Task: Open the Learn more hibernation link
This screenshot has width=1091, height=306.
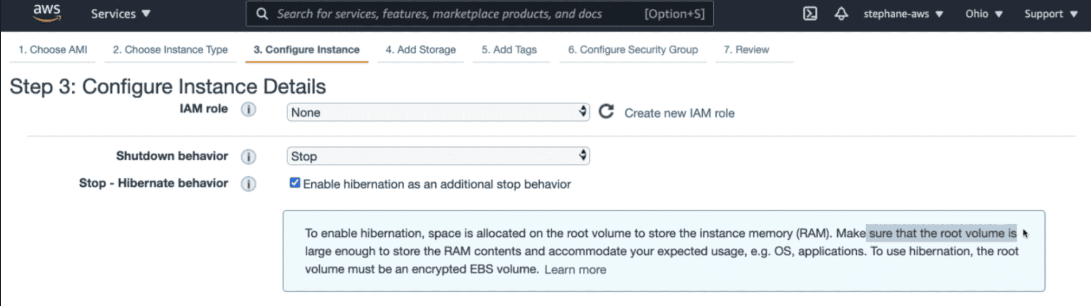Action: tap(575, 270)
